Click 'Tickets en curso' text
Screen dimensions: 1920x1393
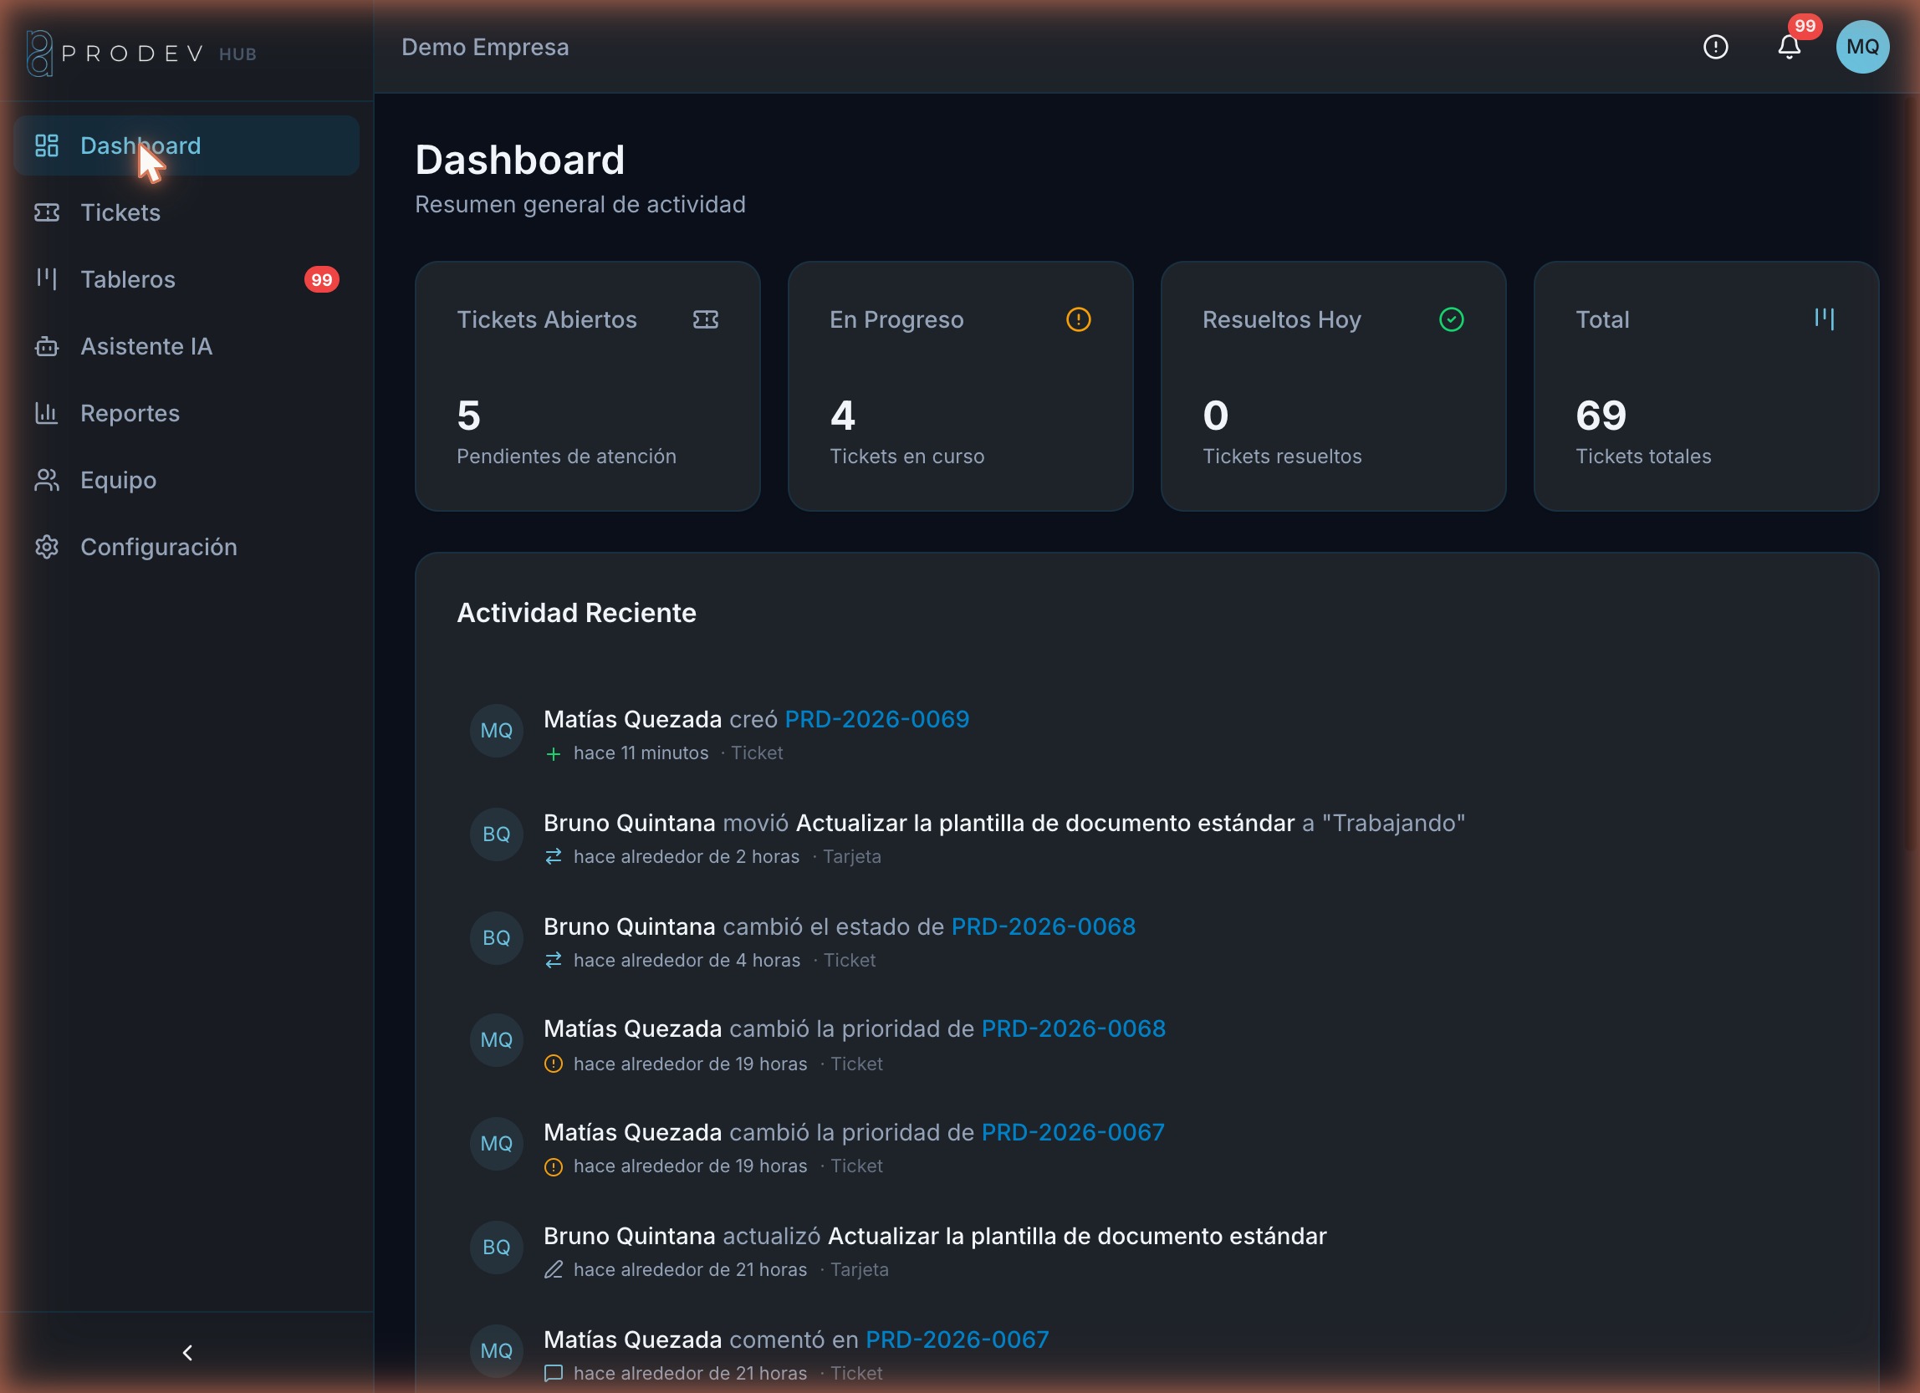pos(906,457)
